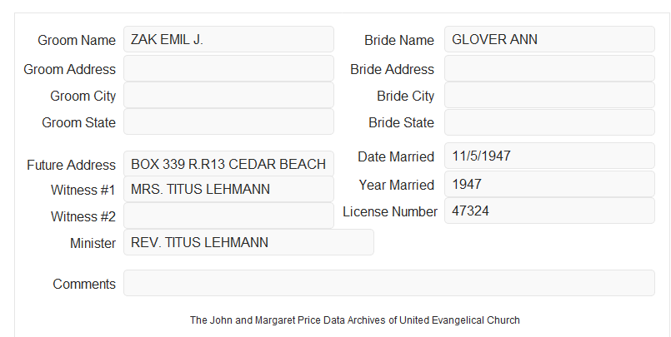Screen dimensions: 671x337
Task: Click the Bride Address input box
Action: point(549,68)
